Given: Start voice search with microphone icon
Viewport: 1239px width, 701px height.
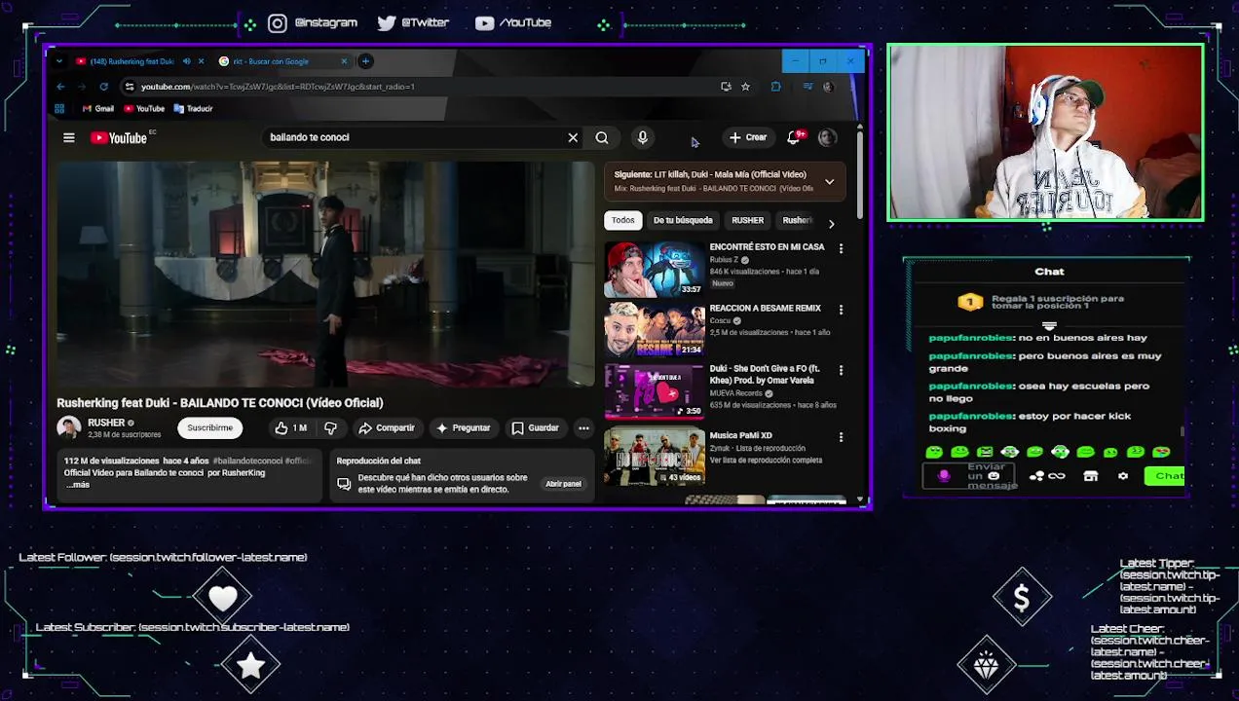Looking at the screenshot, I should point(642,138).
